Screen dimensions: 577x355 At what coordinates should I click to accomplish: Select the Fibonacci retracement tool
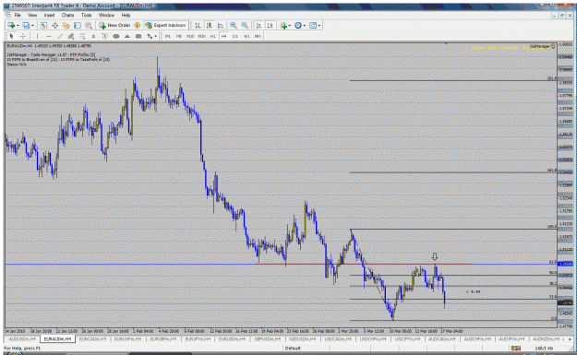coord(82,36)
